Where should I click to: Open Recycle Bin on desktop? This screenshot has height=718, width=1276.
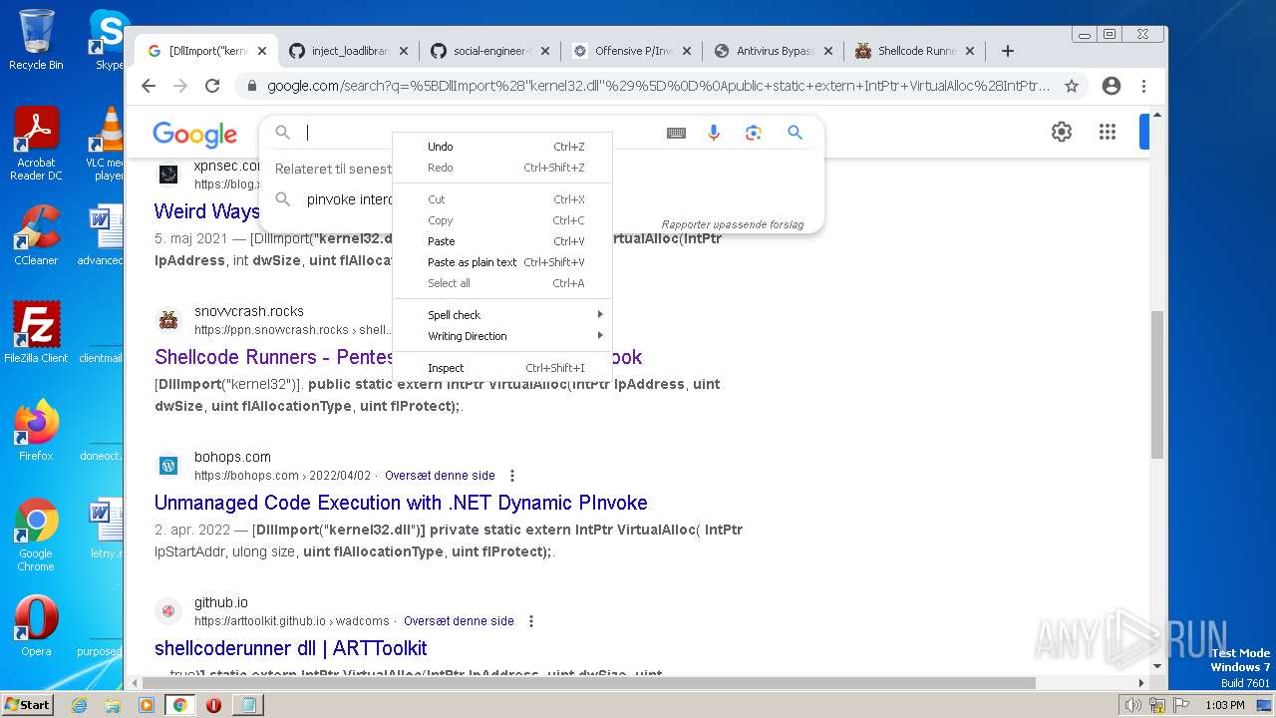coord(36,40)
